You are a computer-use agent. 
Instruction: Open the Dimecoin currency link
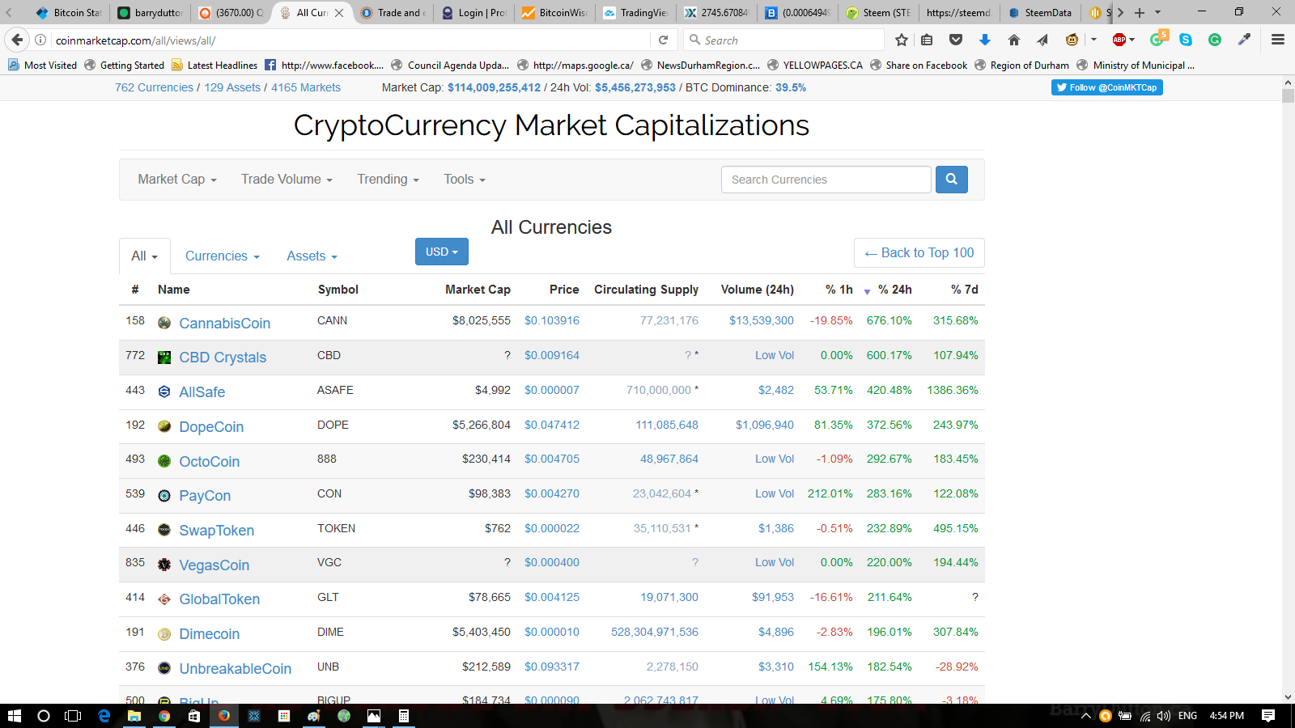point(210,634)
